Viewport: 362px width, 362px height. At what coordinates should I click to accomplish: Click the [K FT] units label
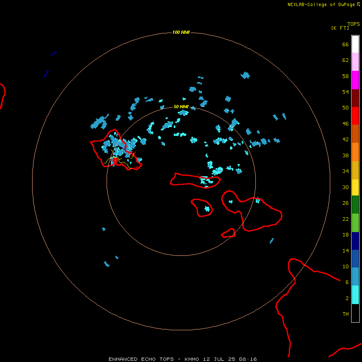[340, 28]
